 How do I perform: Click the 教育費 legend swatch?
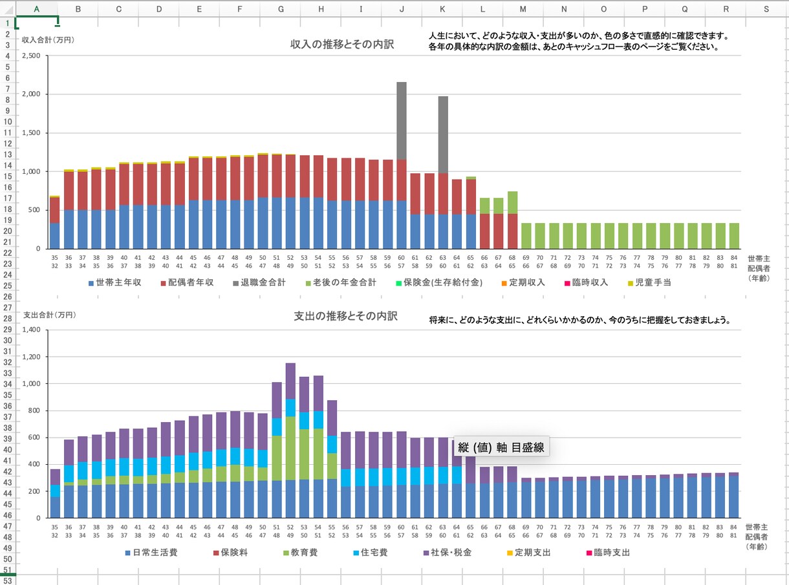coord(286,553)
